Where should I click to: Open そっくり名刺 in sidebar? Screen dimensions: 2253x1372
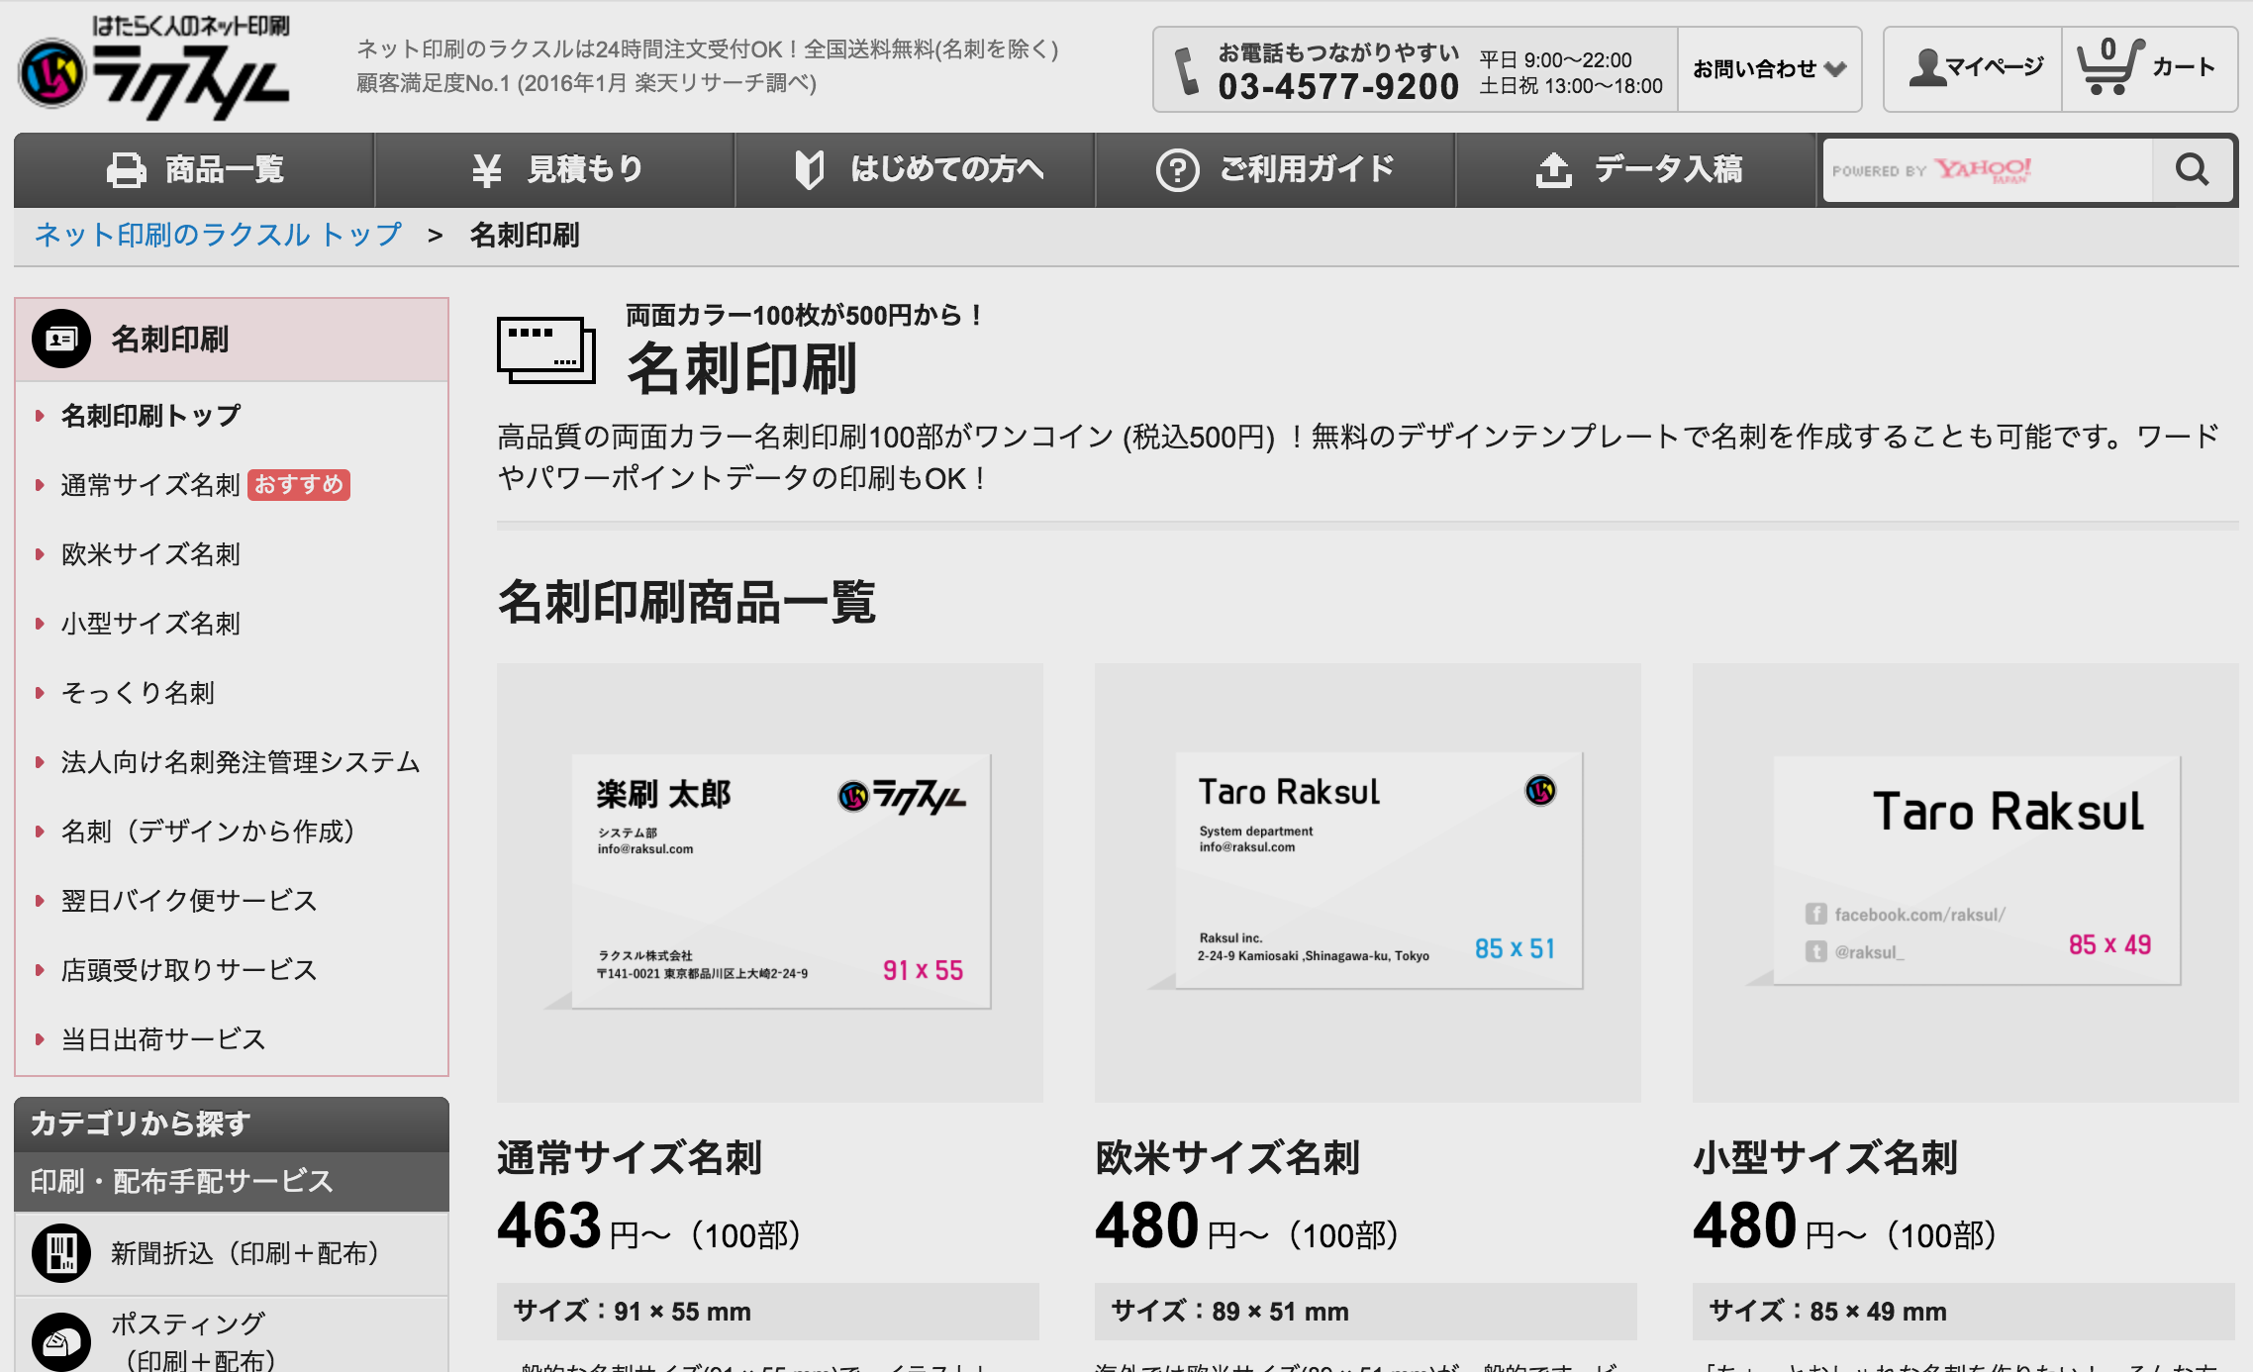coord(138,692)
